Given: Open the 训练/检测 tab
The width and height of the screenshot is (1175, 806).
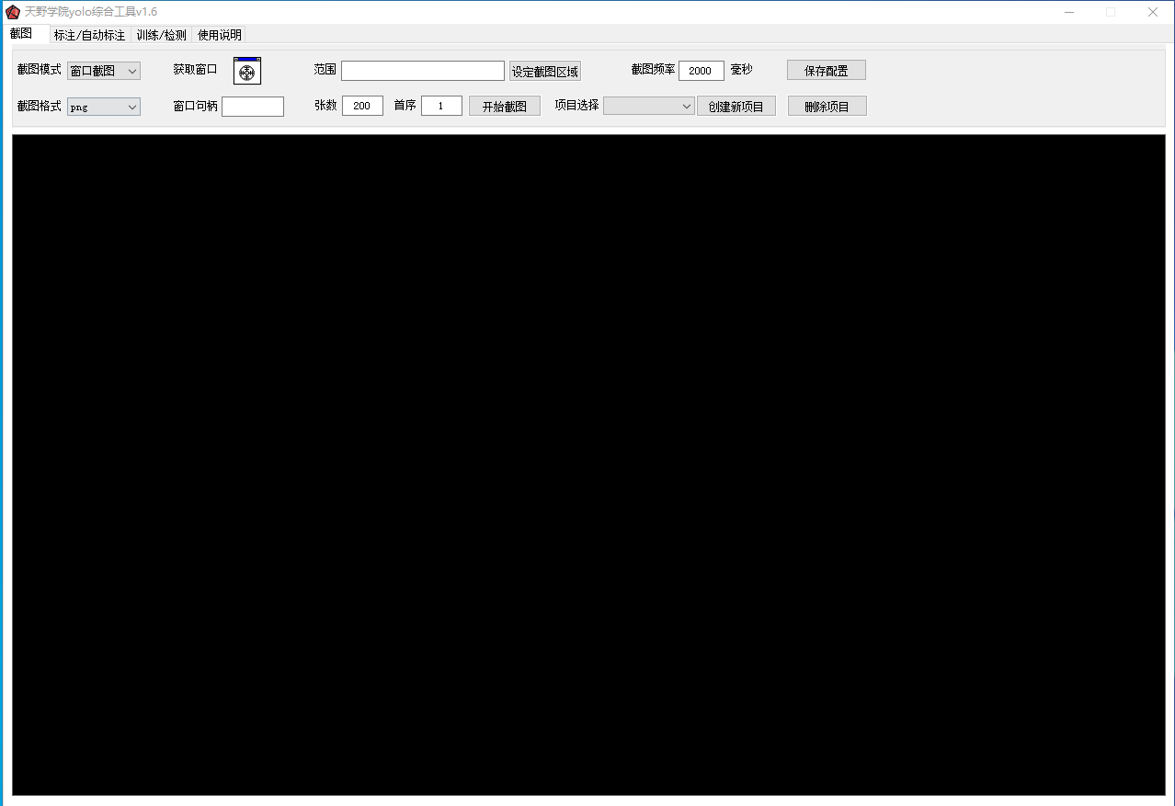Looking at the screenshot, I should 161,35.
